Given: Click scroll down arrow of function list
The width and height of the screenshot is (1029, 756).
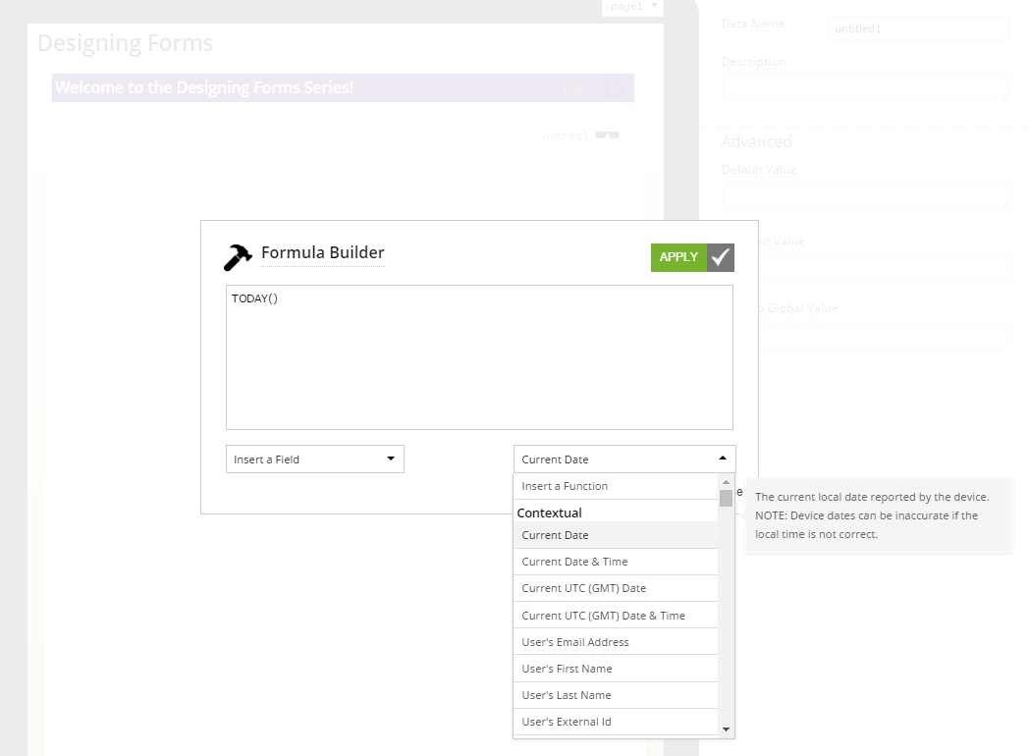Looking at the screenshot, I should [x=727, y=729].
